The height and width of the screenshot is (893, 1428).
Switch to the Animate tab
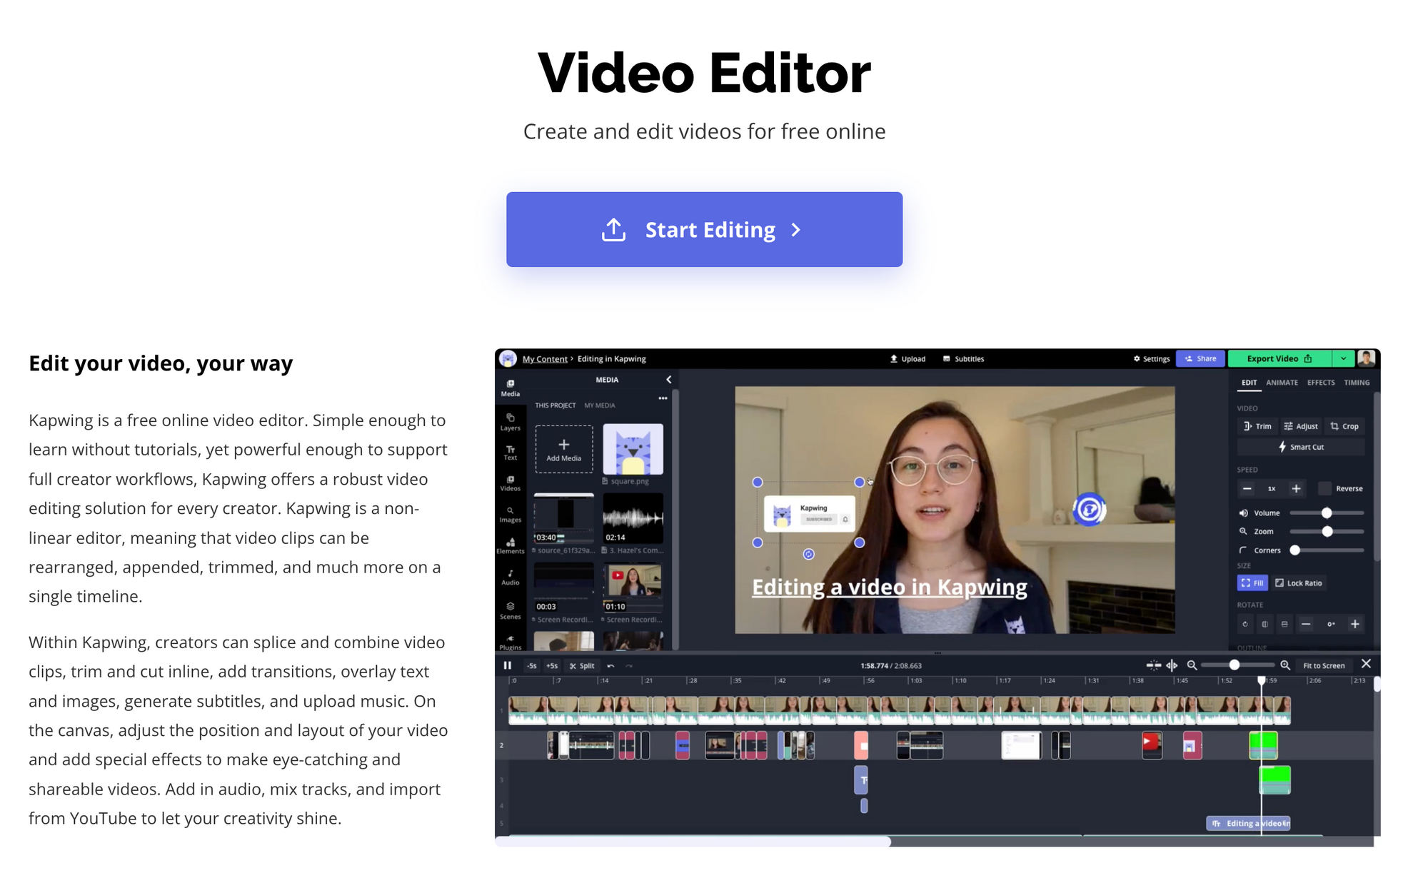1282,383
